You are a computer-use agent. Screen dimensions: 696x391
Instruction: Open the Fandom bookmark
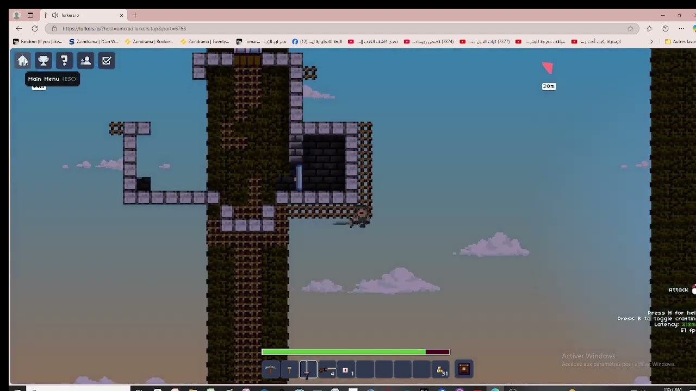(x=38, y=41)
